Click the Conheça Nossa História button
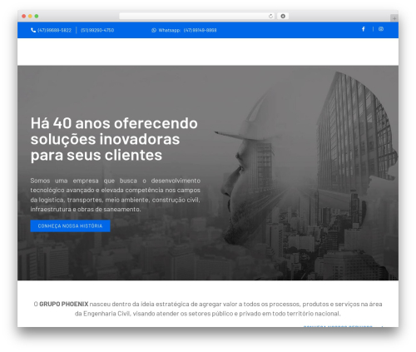 pos(70,226)
